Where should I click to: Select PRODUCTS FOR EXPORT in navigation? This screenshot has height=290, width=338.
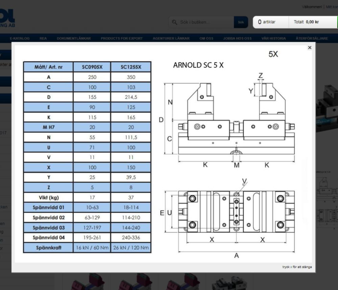tap(122, 39)
